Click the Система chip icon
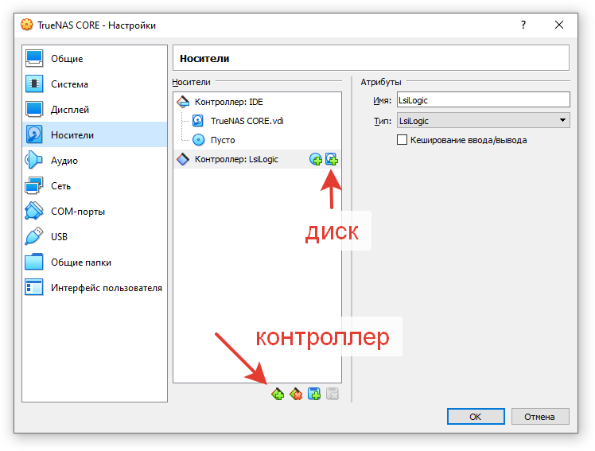The image size is (595, 451). (34, 84)
